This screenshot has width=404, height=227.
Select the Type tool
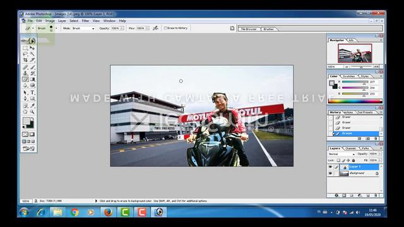point(32,93)
